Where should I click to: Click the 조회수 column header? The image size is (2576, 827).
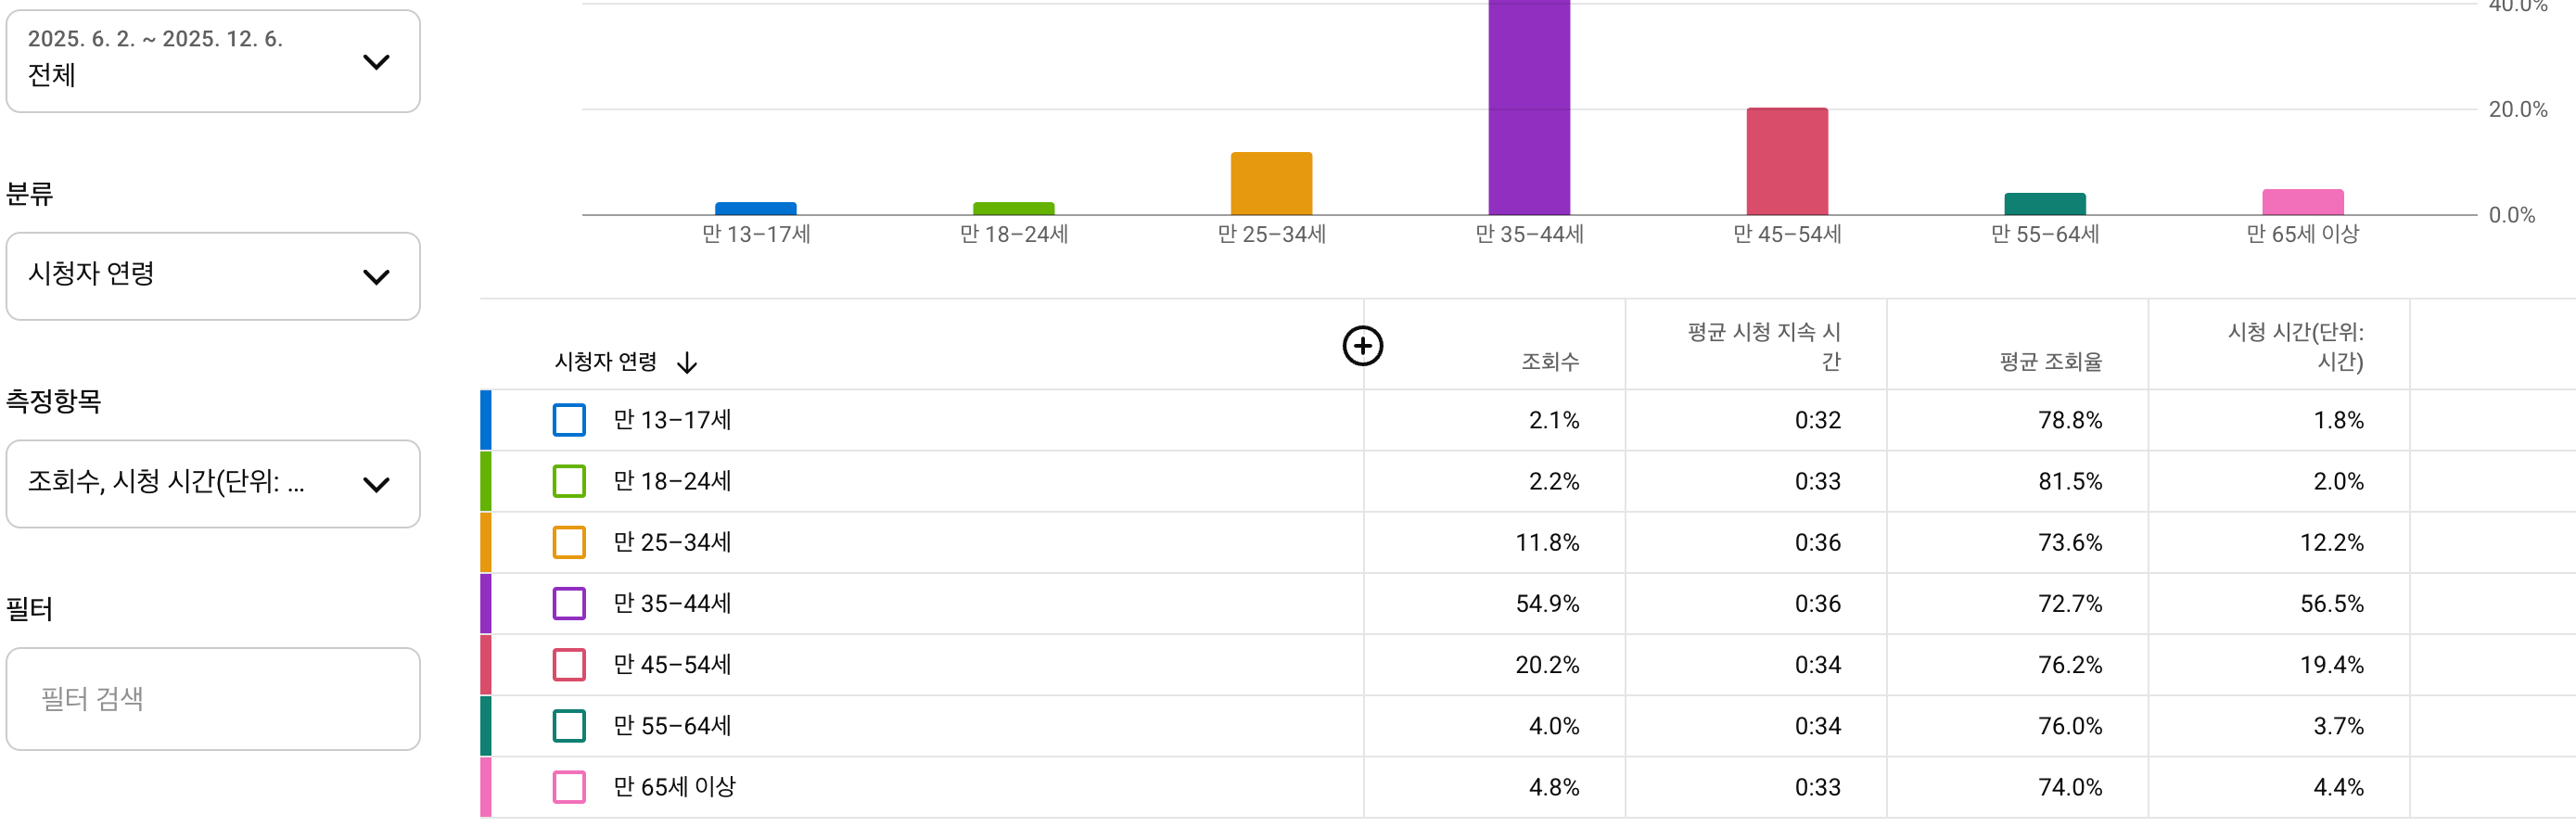(x=1549, y=362)
